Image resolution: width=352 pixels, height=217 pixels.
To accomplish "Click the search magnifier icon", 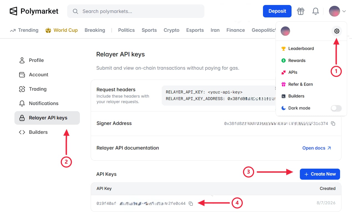I will [75, 11].
